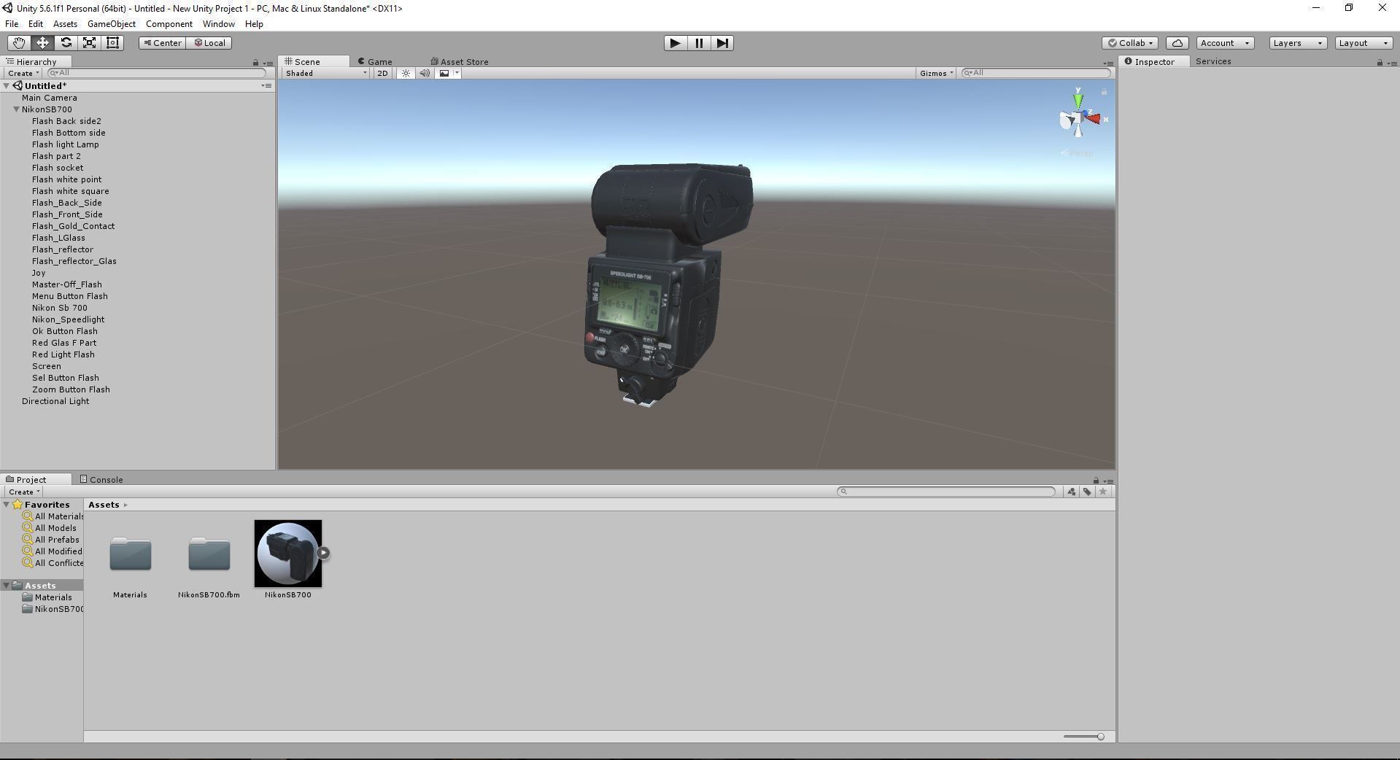Open the Account dropdown
This screenshot has width=1400, height=760.
point(1225,43)
